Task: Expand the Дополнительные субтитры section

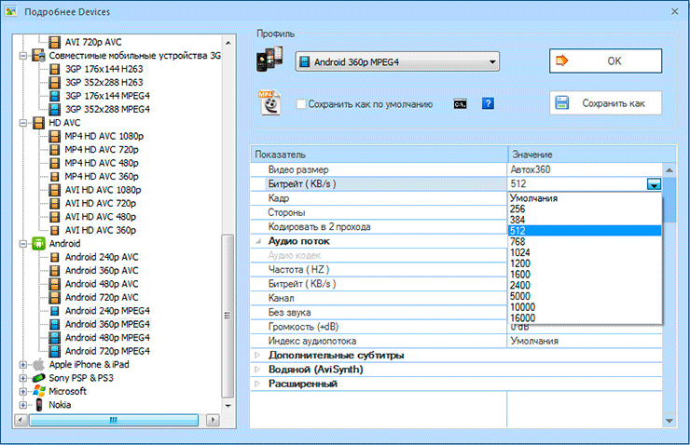Action: tap(258, 355)
